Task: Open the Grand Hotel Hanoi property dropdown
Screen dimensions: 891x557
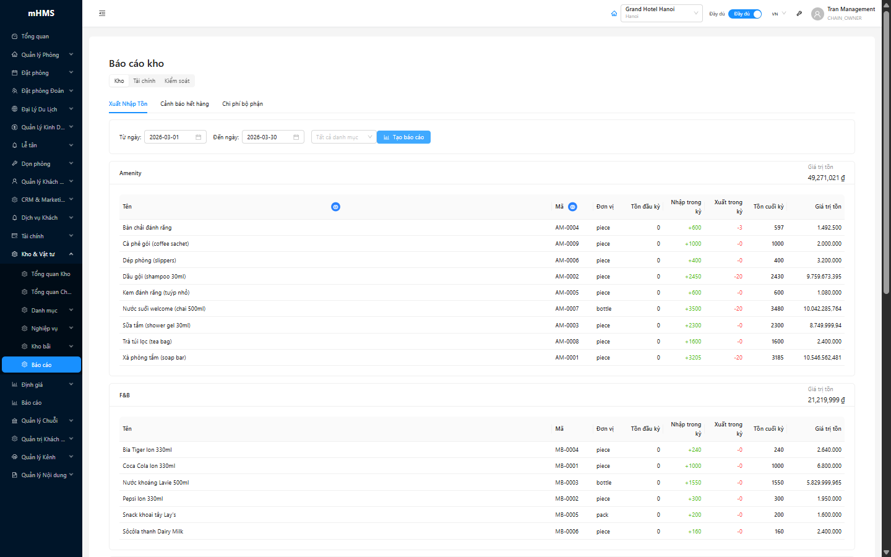Action: click(661, 13)
